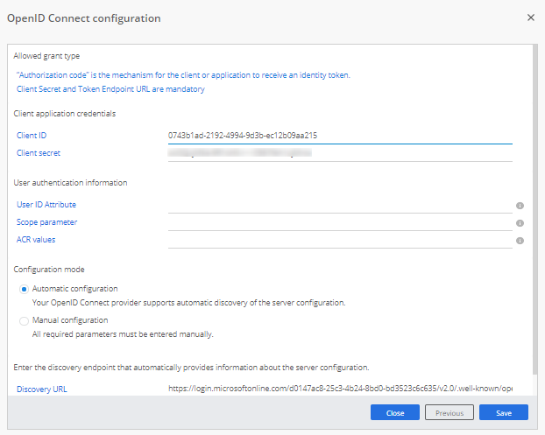Click the Save button
This screenshot has height=435, width=545.
tap(503, 412)
